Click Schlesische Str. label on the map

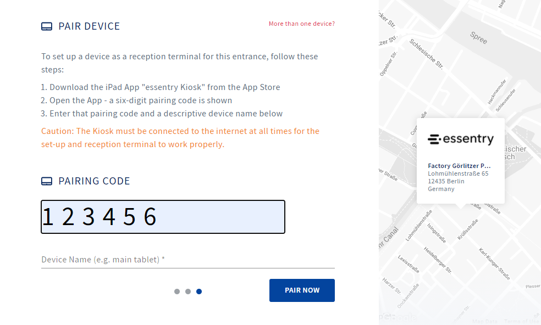point(426,54)
